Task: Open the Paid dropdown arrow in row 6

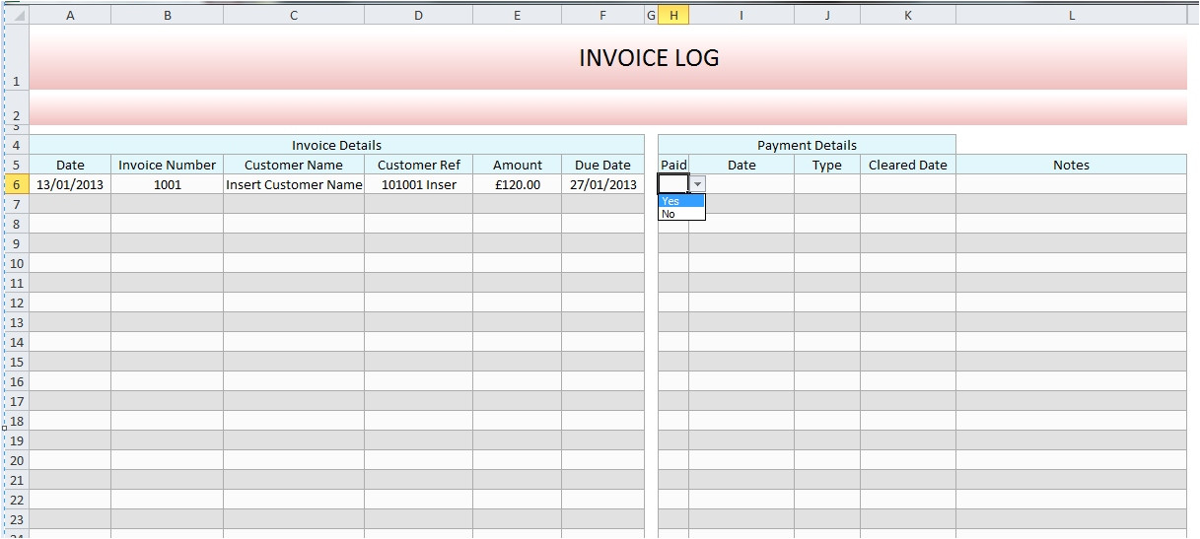Action: (697, 184)
